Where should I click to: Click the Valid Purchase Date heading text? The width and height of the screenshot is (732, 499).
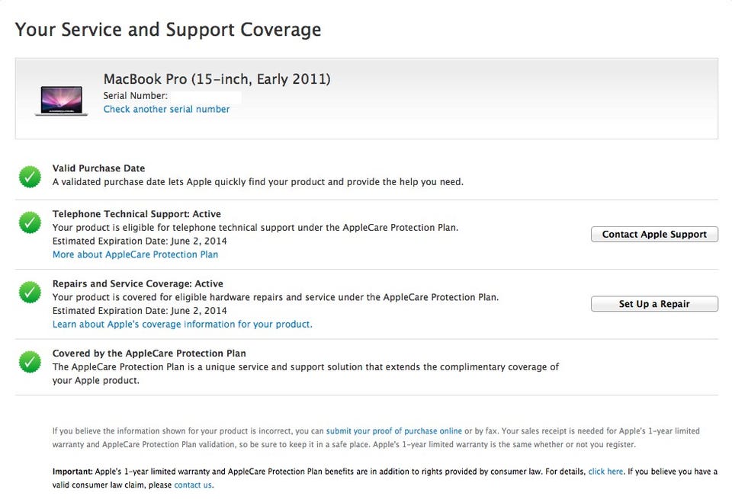point(98,168)
